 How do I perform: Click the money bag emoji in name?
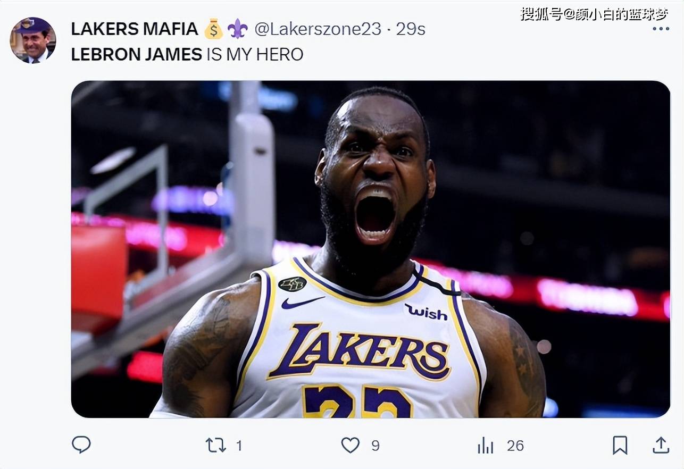214,29
